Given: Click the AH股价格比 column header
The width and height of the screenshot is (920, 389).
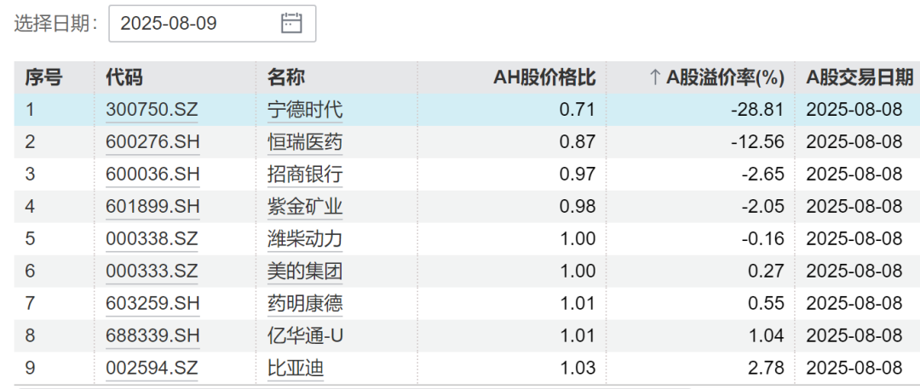Looking at the screenshot, I should pos(544,77).
